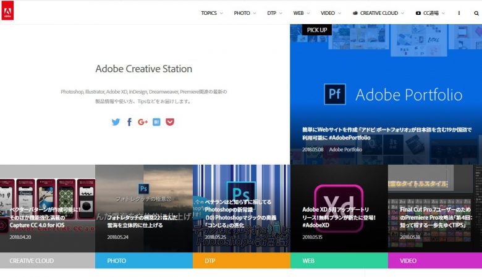This screenshot has height=277, width=482.
Task: Open the VIDEO nav menu
Action: point(328,13)
